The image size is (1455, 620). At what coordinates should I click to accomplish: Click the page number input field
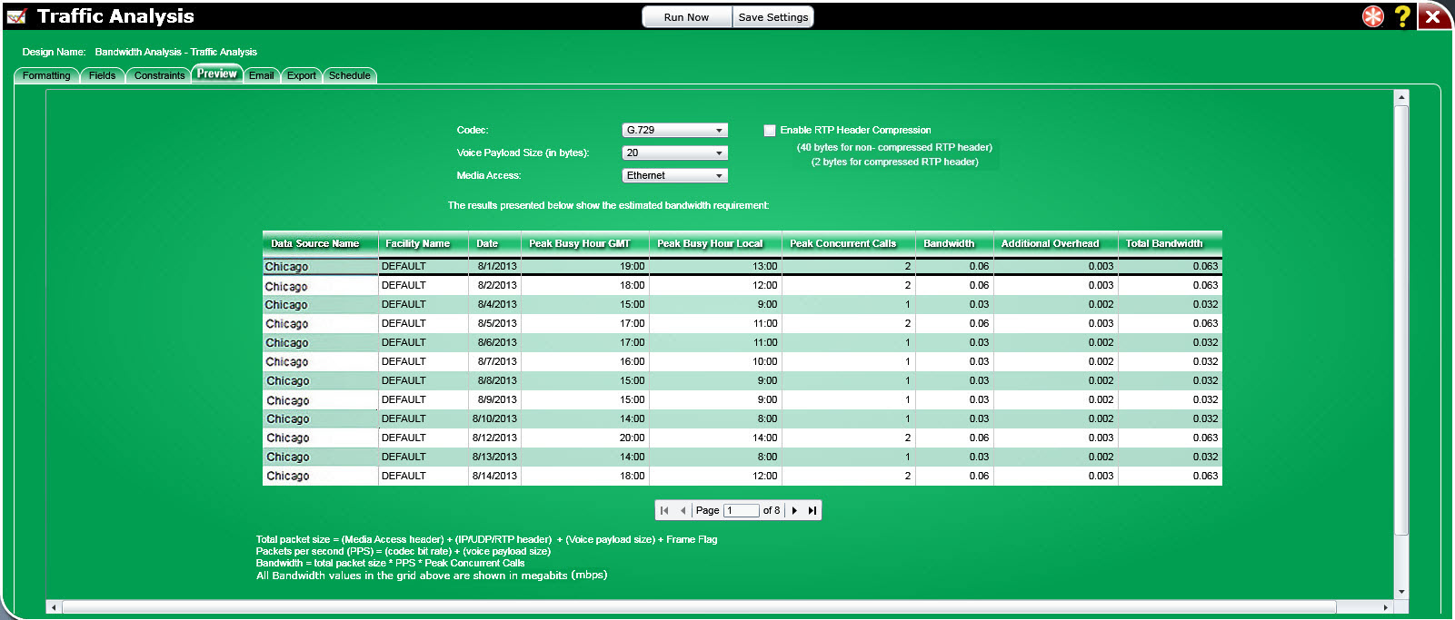tap(741, 511)
